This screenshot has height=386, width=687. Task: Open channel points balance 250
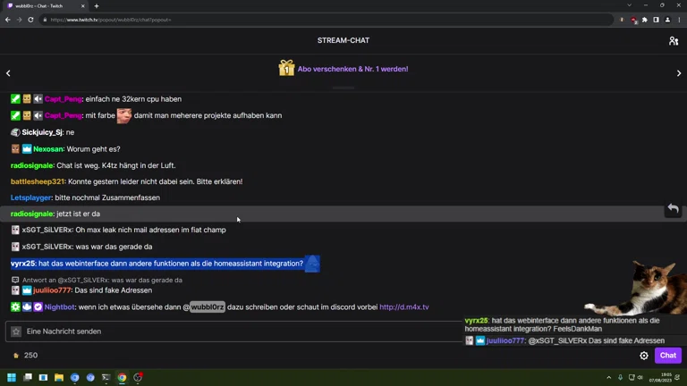pos(25,356)
